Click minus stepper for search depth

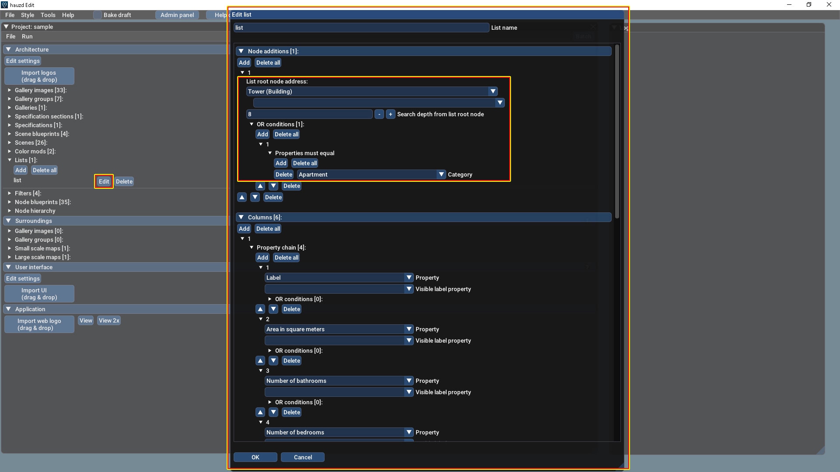(379, 114)
